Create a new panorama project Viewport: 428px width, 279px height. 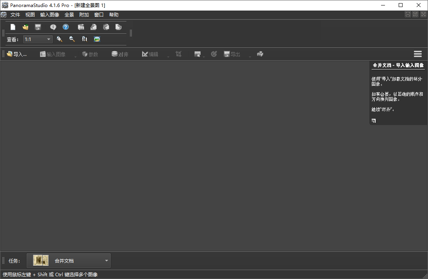tap(13, 27)
